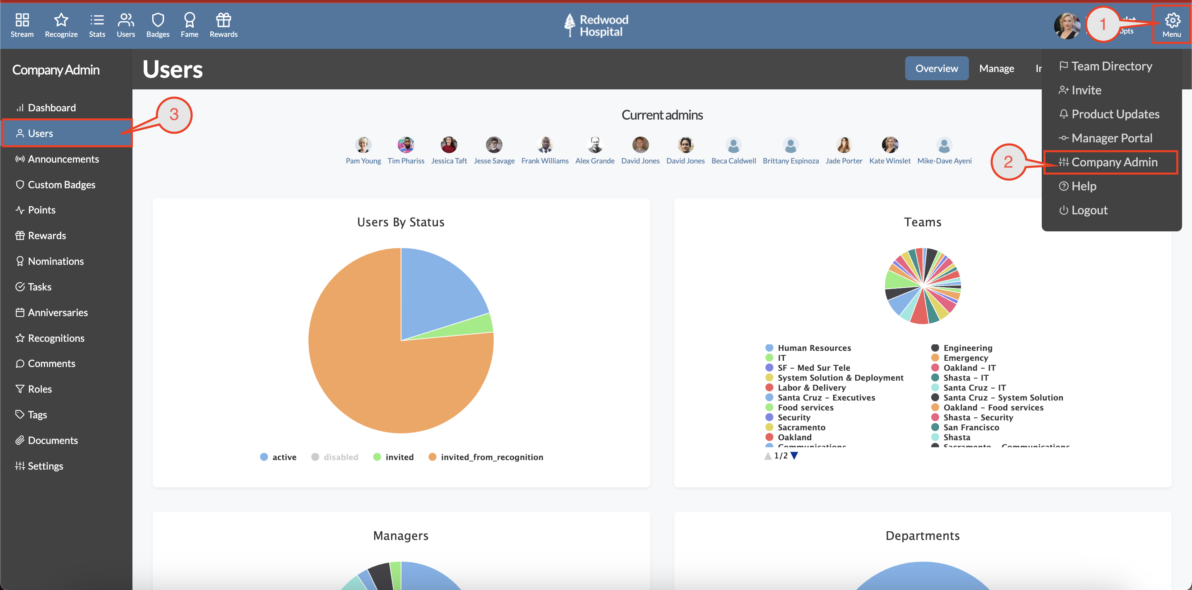This screenshot has height=590, width=1192.
Task: Switch to the Manage tab
Action: (x=996, y=69)
